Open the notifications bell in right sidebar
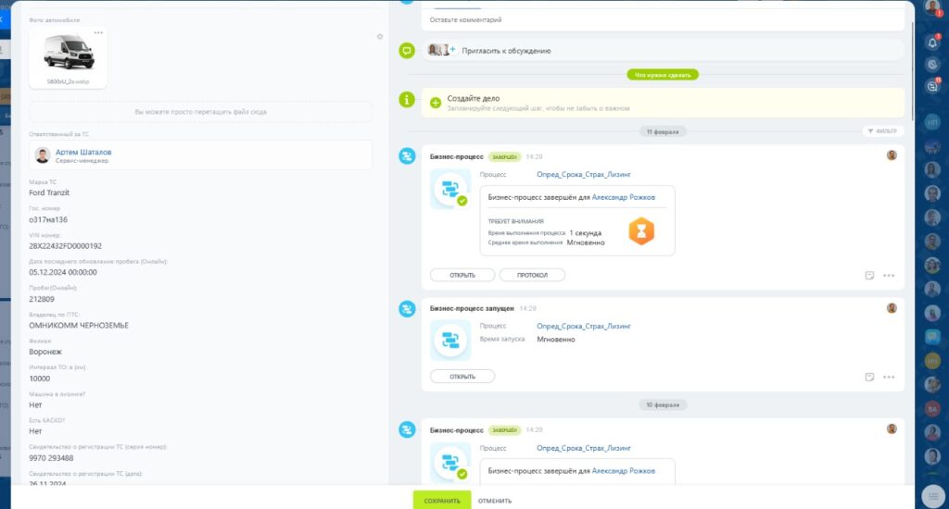 pyautogui.click(x=932, y=42)
